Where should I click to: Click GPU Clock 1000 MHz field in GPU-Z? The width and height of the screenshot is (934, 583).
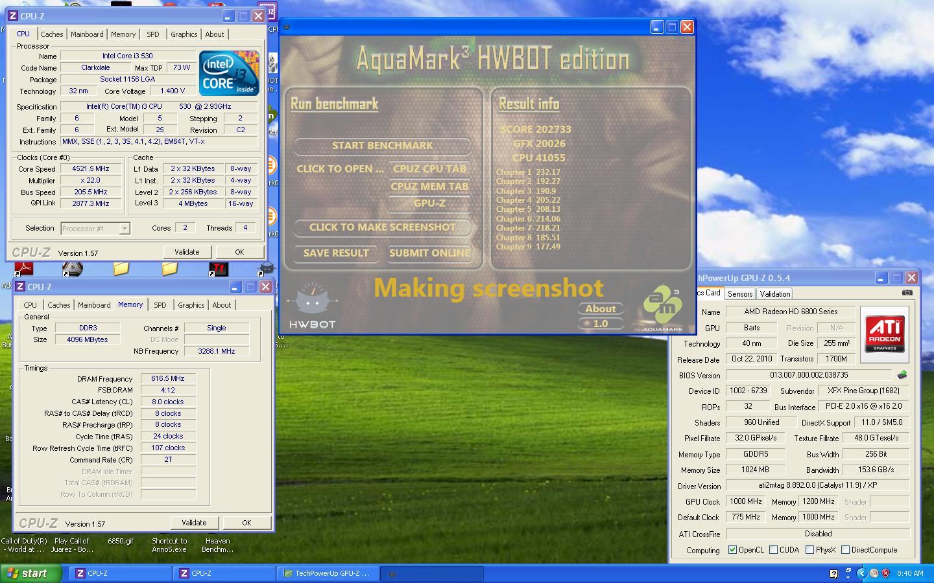(746, 501)
